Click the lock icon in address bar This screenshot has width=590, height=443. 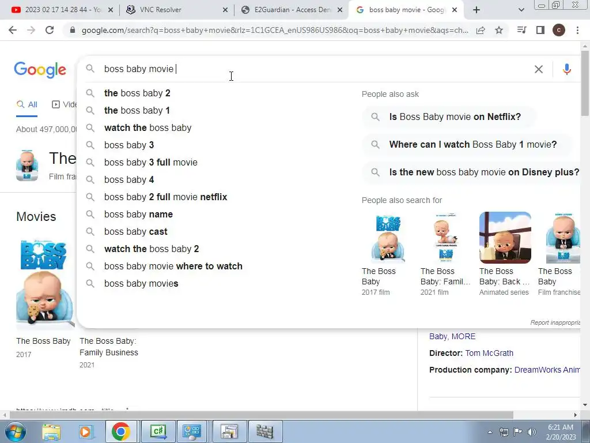[x=73, y=30]
